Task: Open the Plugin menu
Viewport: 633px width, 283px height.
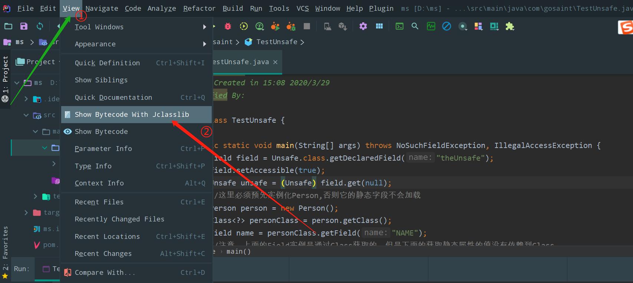Action: [x=381, y=8]
